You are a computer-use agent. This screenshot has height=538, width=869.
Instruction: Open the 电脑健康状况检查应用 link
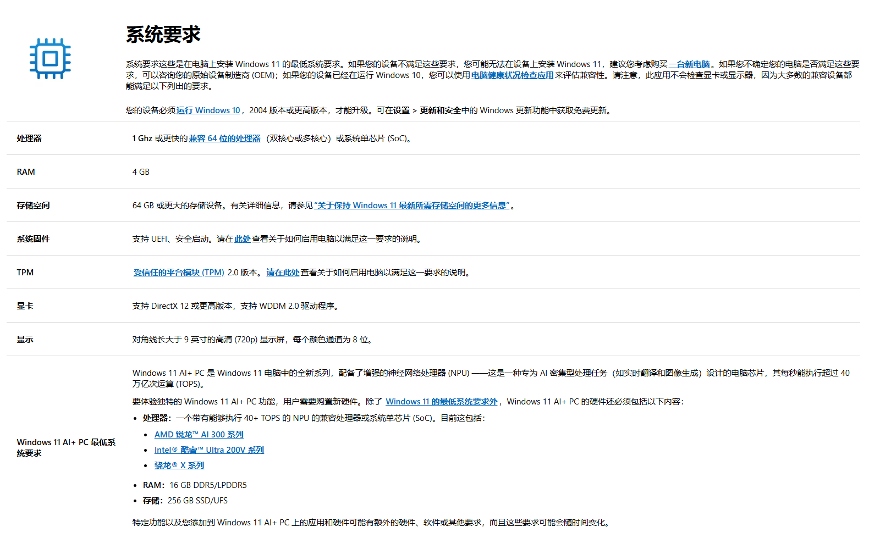click(512, 75)
